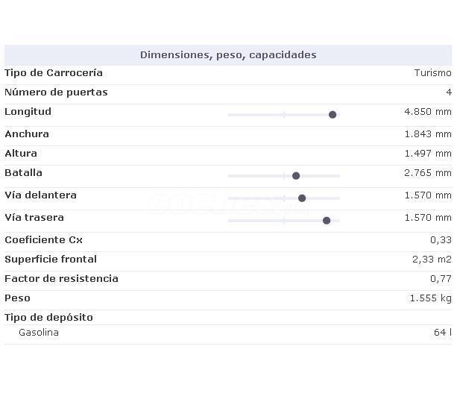Click the Vía trasera slider handle

[327, 221]
